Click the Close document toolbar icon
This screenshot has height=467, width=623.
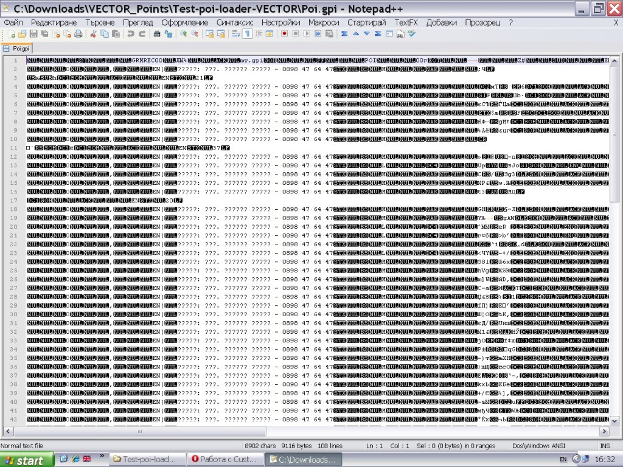pos(56,34)
